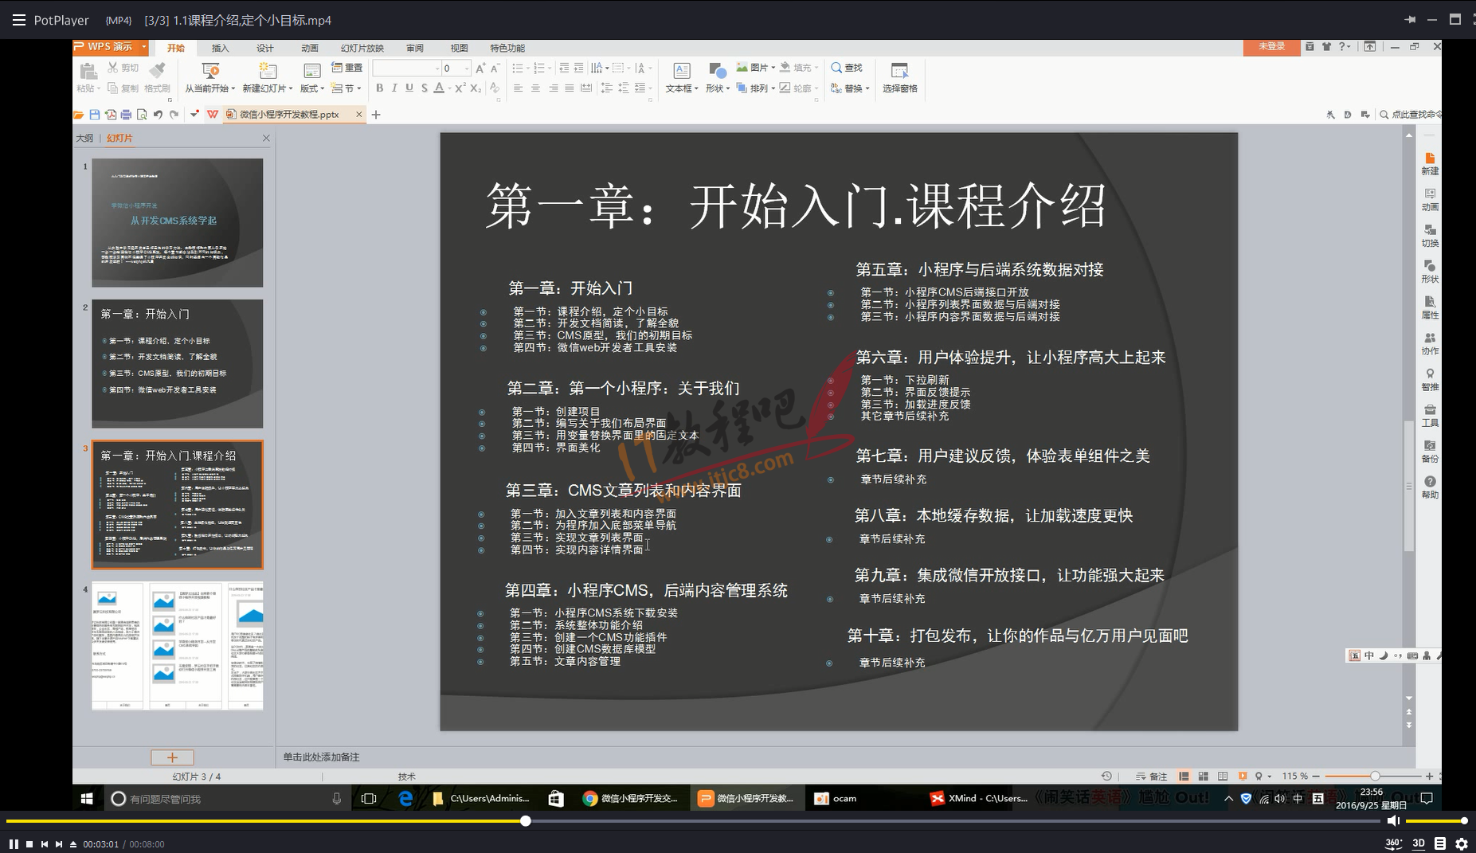The image size is (1476, 853).
Task: Toggle italic formatting
Action: point(394,88)
